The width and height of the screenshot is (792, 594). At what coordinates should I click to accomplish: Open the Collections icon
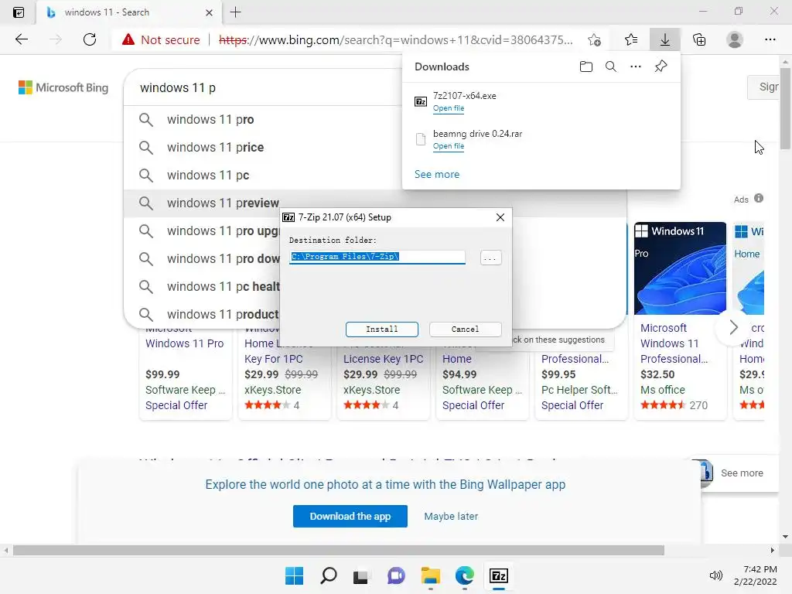[x=699, y=39]
